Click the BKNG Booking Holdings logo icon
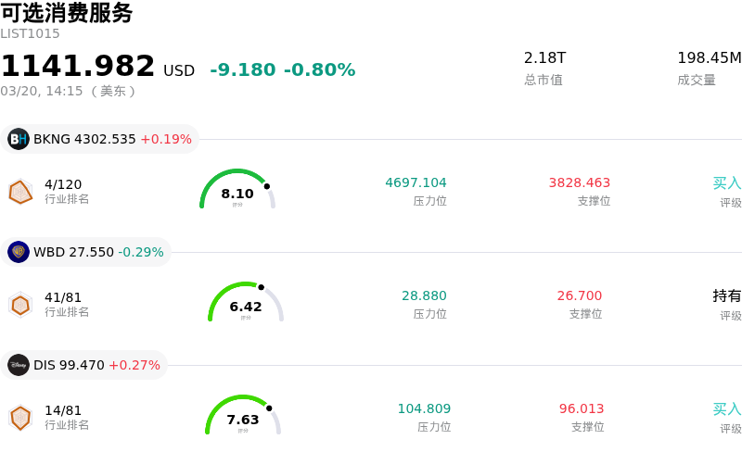Viewport: 742px width, 452px height. point(19,139)
